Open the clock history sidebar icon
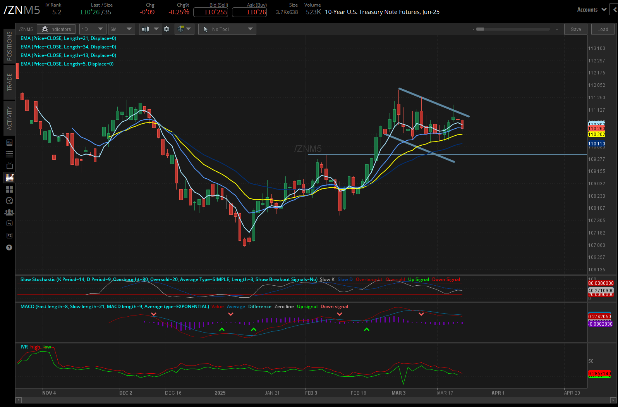Screen dimensions: 618x407 tap(10, 201)
